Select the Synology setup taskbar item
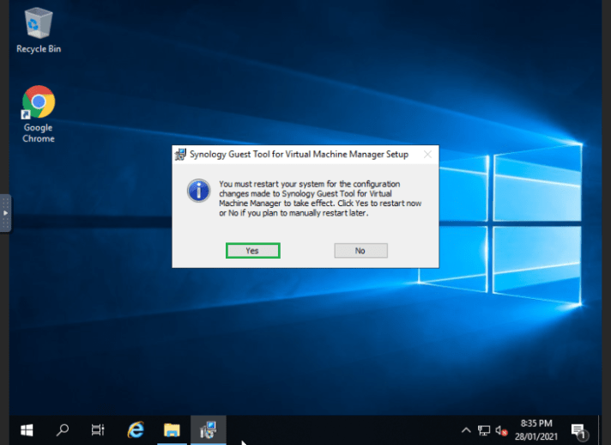611x445 pixels. coord(207,430)
